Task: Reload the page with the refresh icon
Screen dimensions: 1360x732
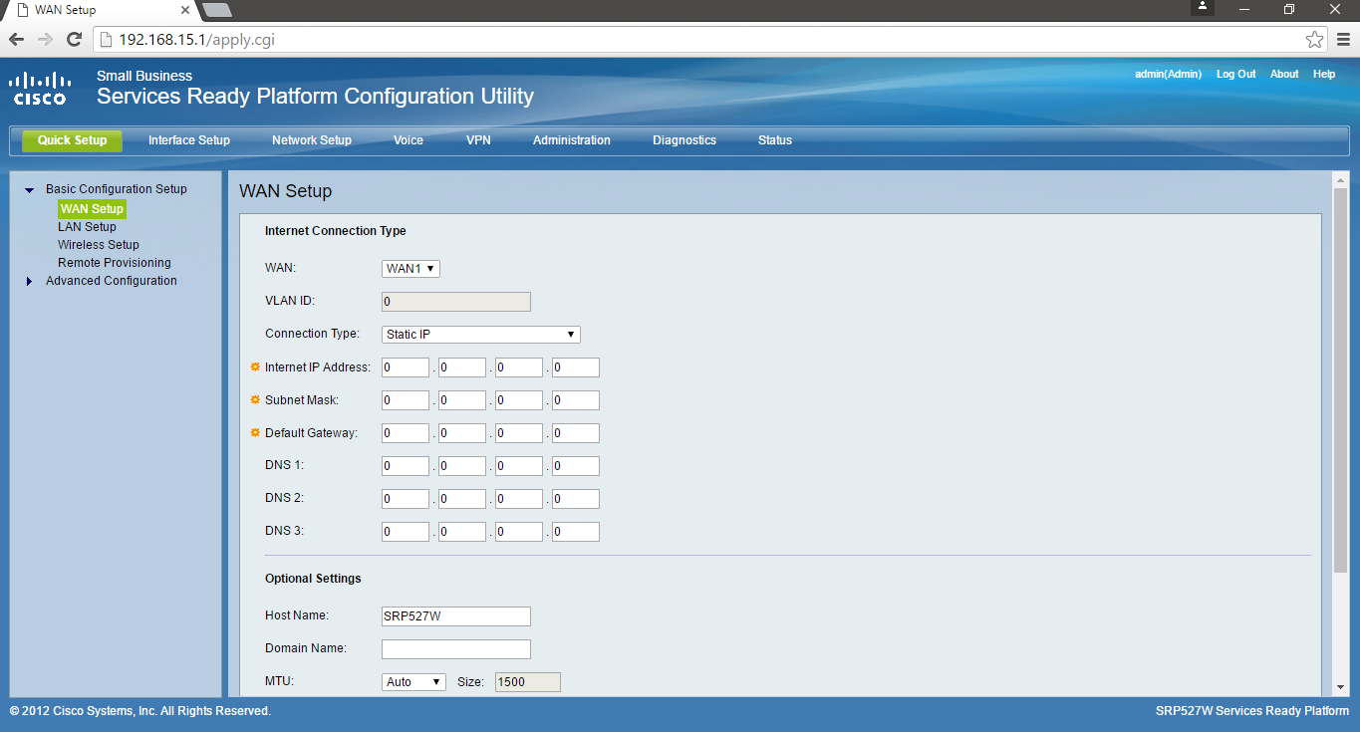Action: 74,40
